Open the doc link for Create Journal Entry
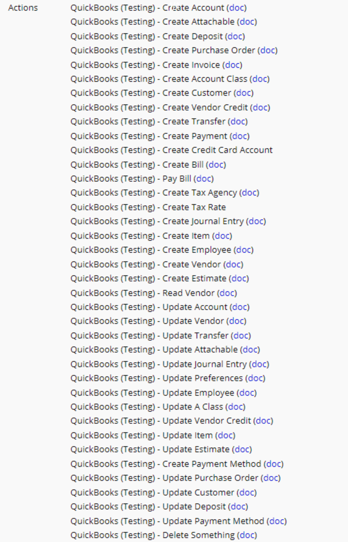This screenshot has width=348, height=542. coord(257,221)
